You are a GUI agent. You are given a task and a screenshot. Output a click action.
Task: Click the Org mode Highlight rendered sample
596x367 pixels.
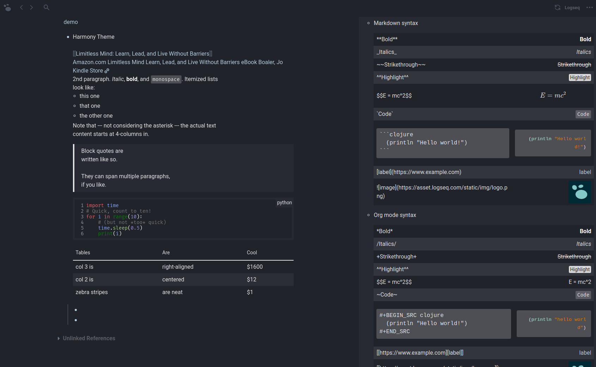580,269
